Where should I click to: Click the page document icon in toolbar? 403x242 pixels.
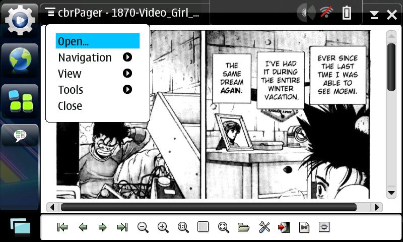pos(304,227)
